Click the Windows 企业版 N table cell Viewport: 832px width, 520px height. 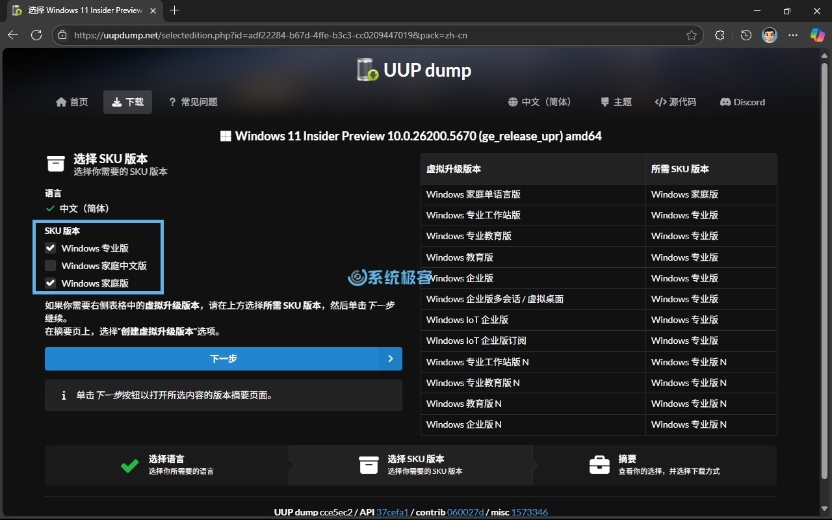(x=533, y=424)
